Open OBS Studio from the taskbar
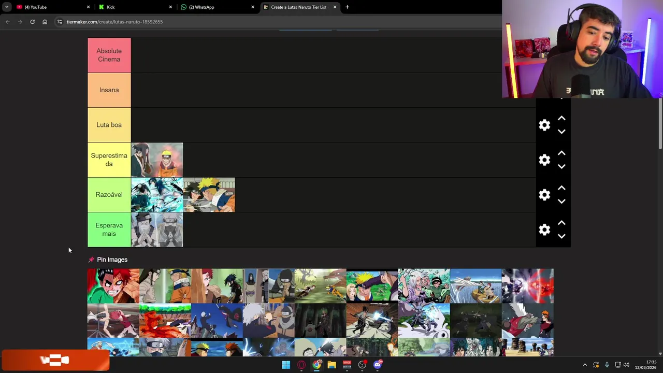The image size is (663, 373). pyautogui.click(x=362, y=365)
